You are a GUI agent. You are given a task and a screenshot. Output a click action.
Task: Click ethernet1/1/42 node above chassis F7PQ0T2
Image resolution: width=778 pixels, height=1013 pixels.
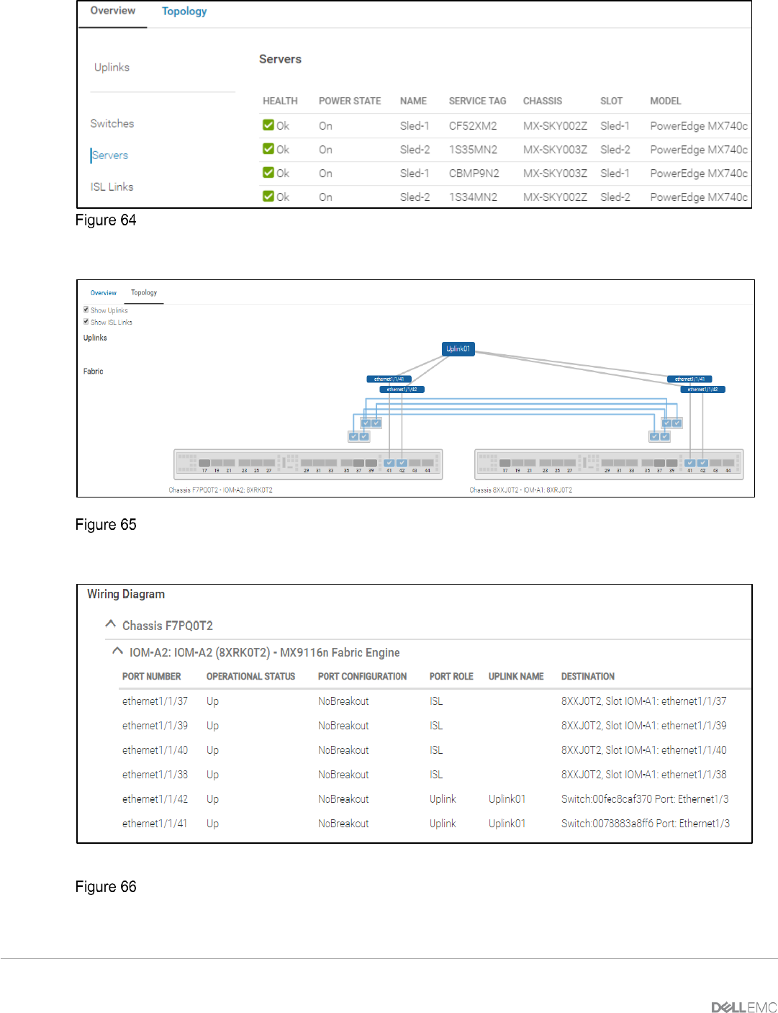point(402,390)
